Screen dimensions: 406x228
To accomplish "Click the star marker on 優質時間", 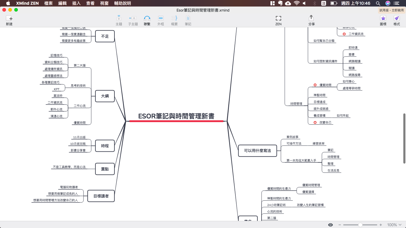I will coord(315,85).
